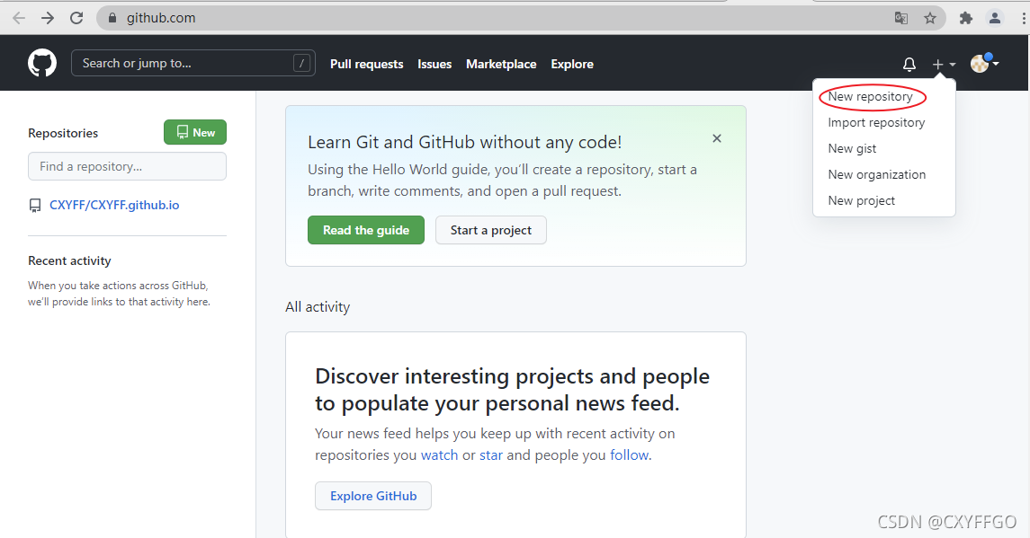Go to Explore in the header

(572, 65)
